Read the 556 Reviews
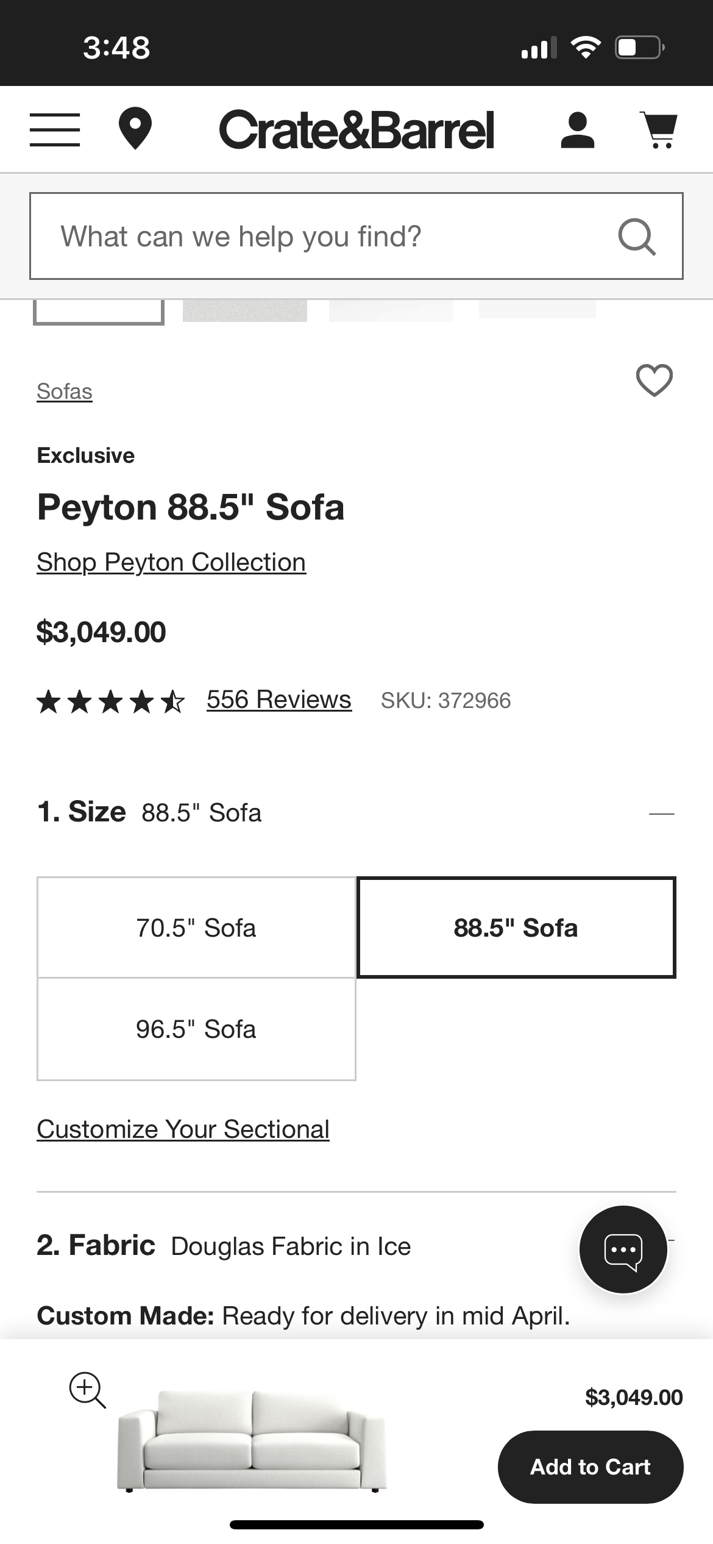This screenshot has width=713, height=1544. coord(279,700)
